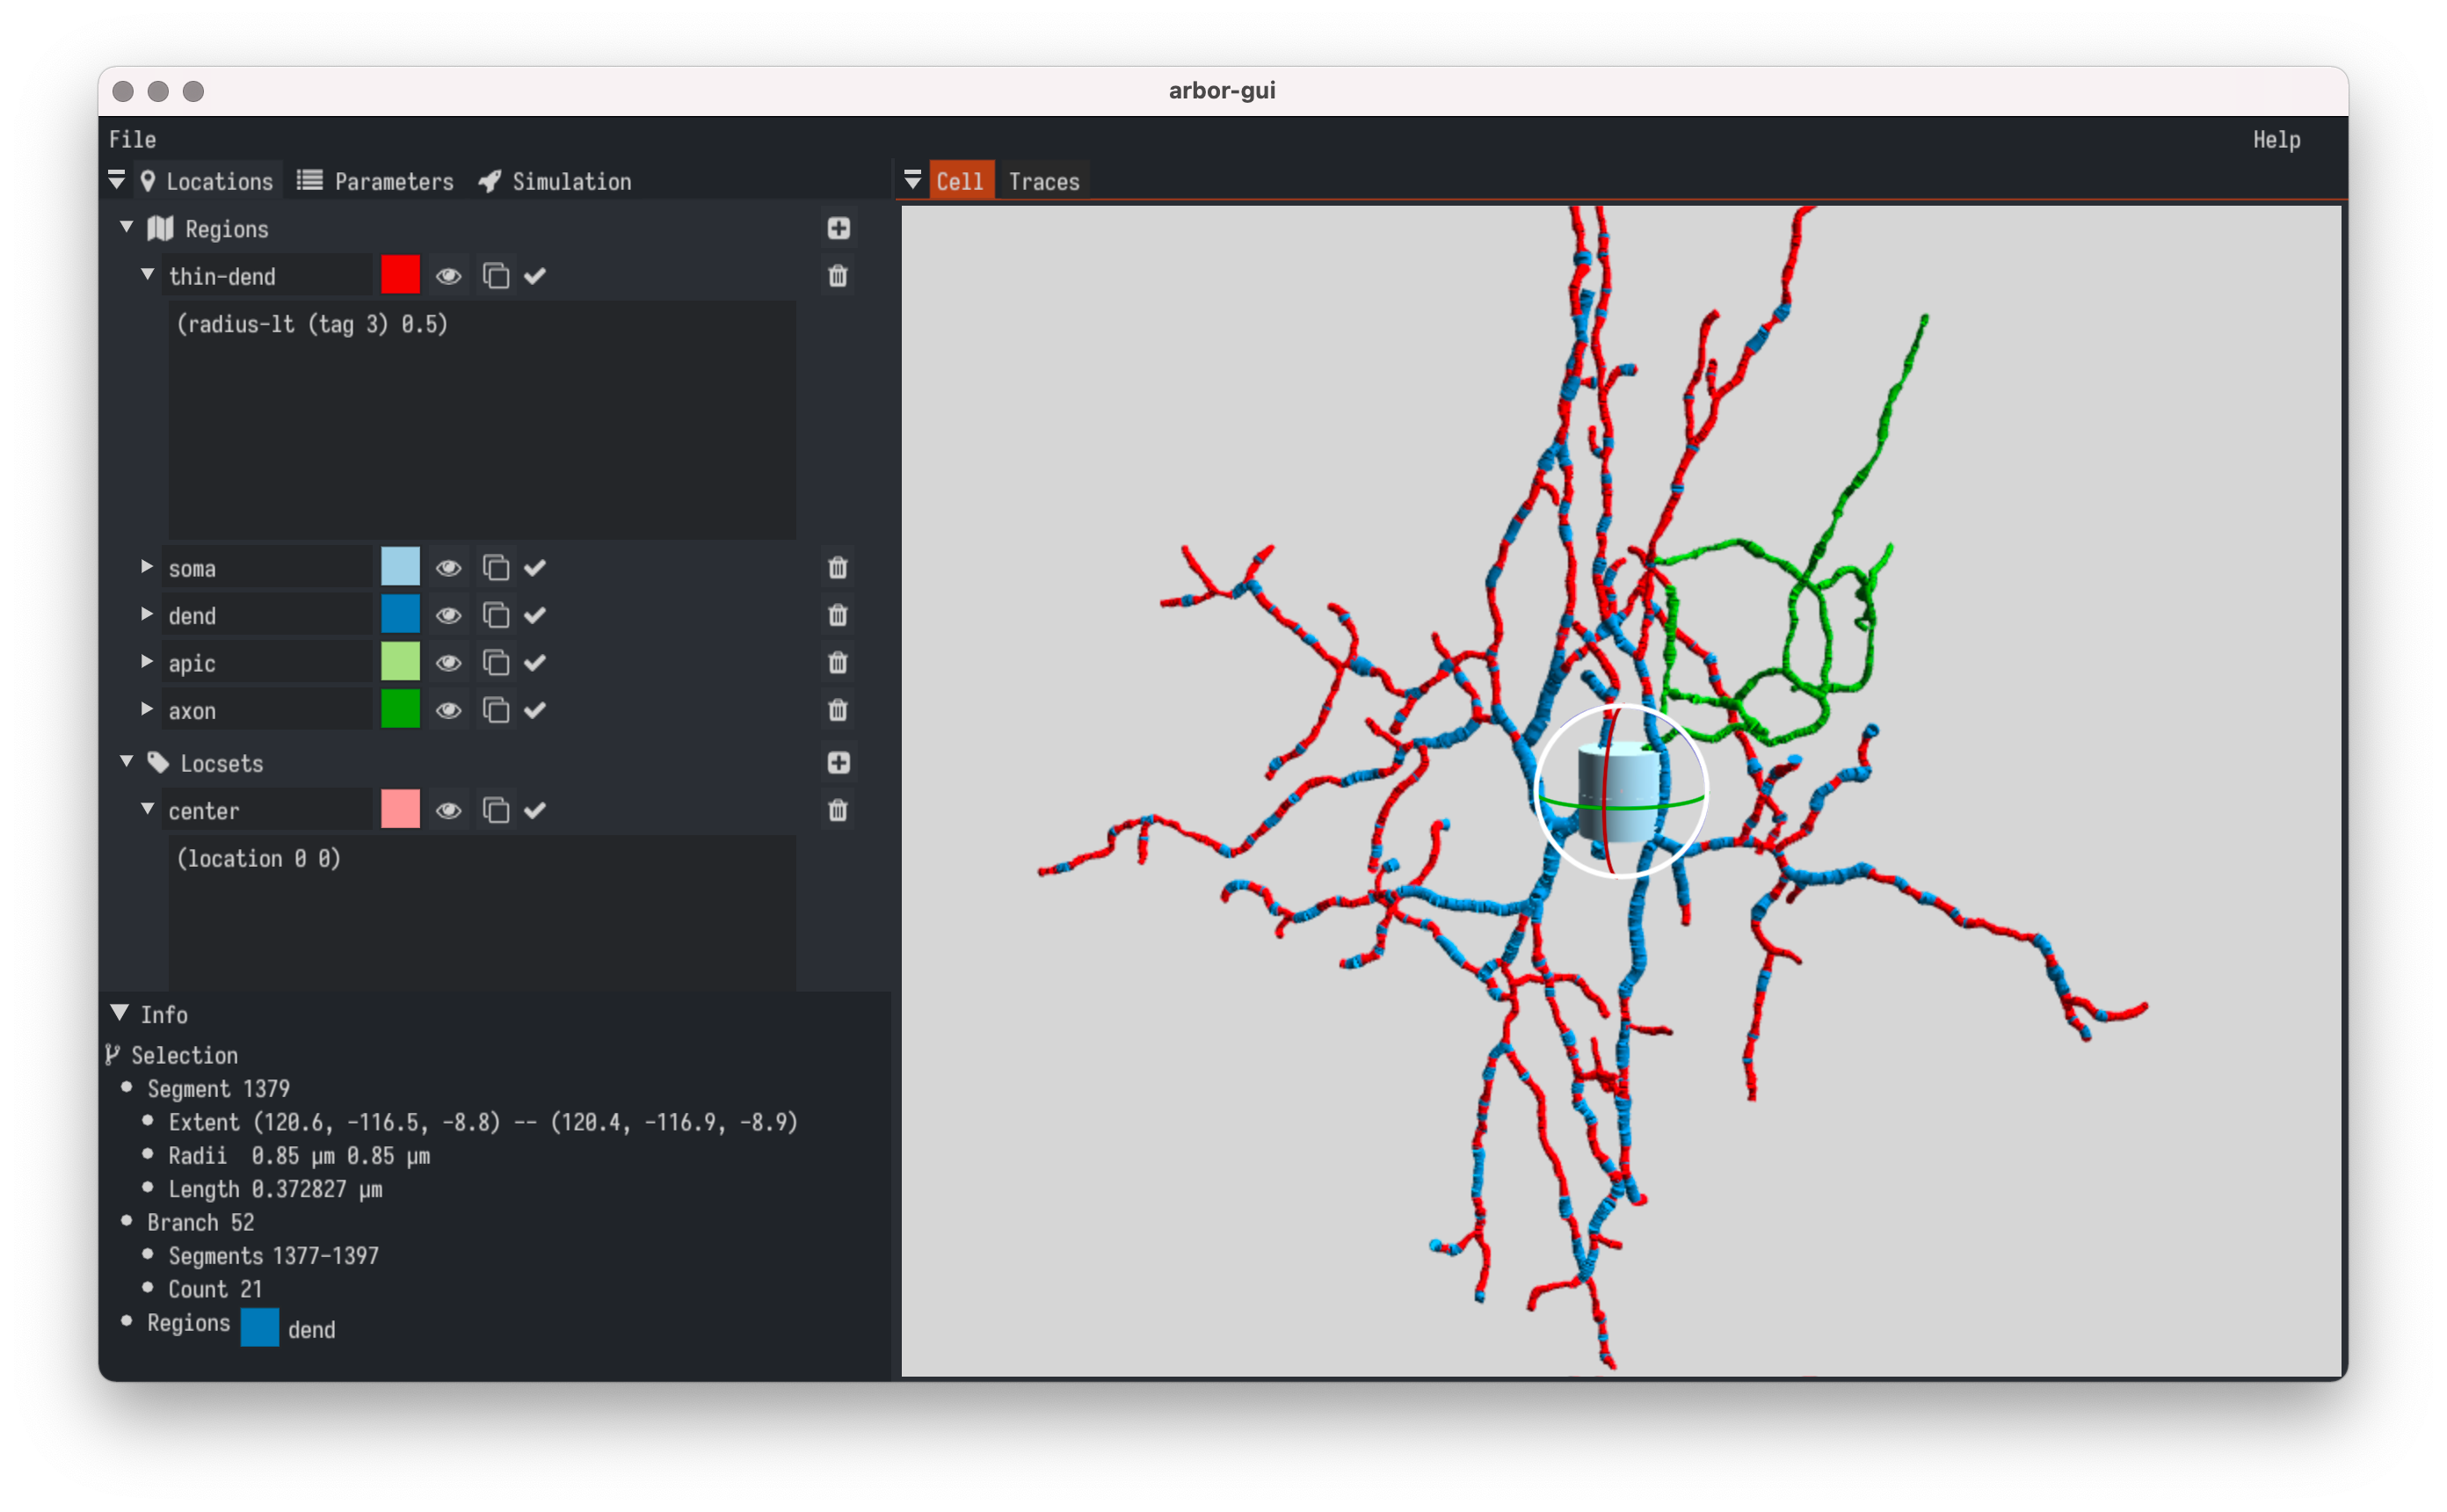Click the add locset icon in Locsets panel

[841, 762]
